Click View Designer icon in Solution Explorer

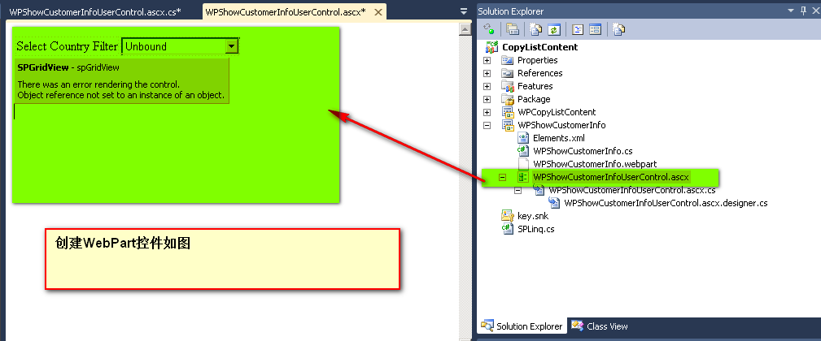[x=596, y=29]
